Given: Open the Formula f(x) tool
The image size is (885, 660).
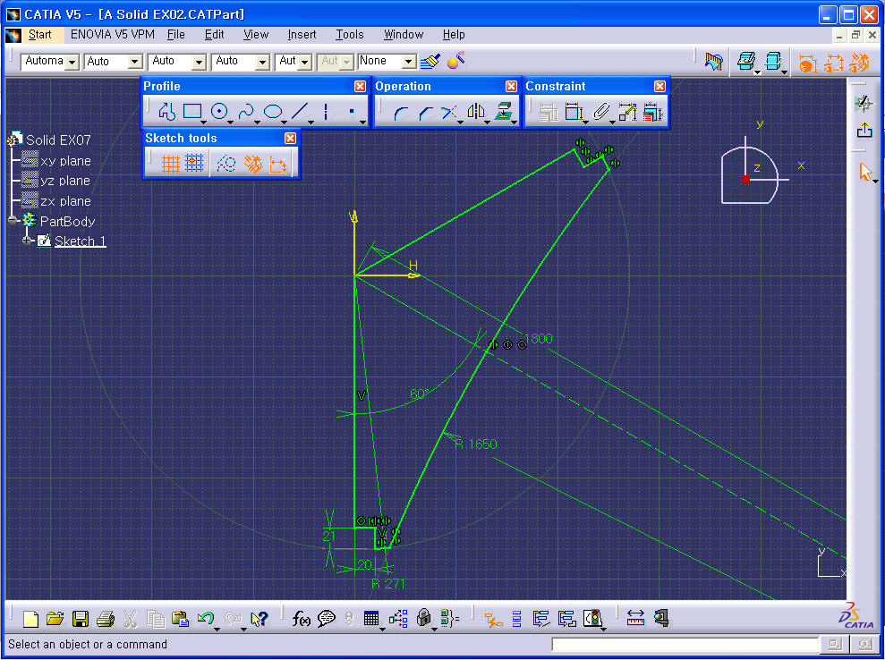Looking at the screenshot, I should [x=302, y=618].
